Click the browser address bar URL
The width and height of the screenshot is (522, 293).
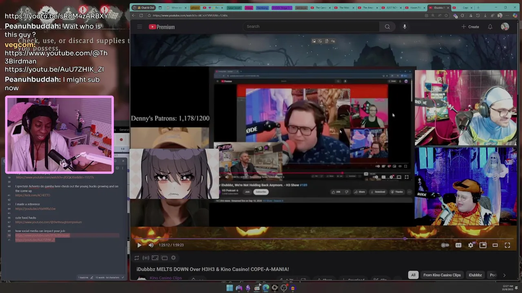pos(190,15)
